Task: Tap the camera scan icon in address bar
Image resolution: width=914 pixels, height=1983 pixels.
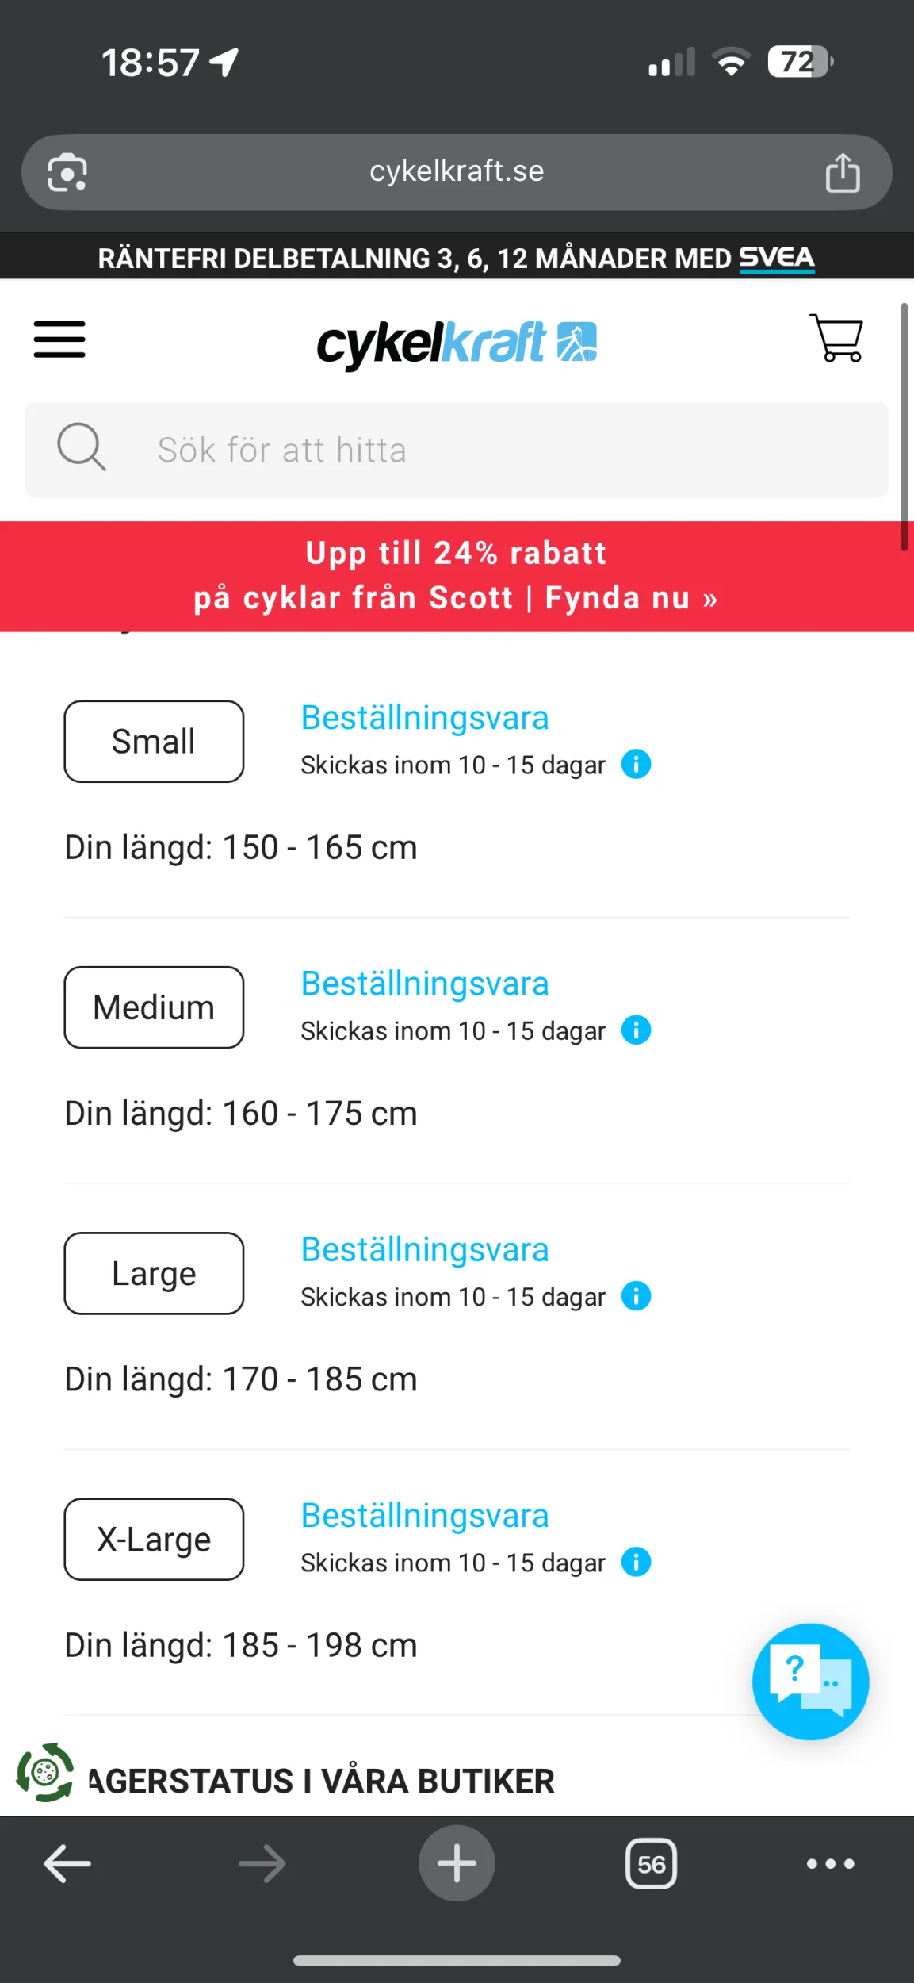Action: click(x=67, y=172)
